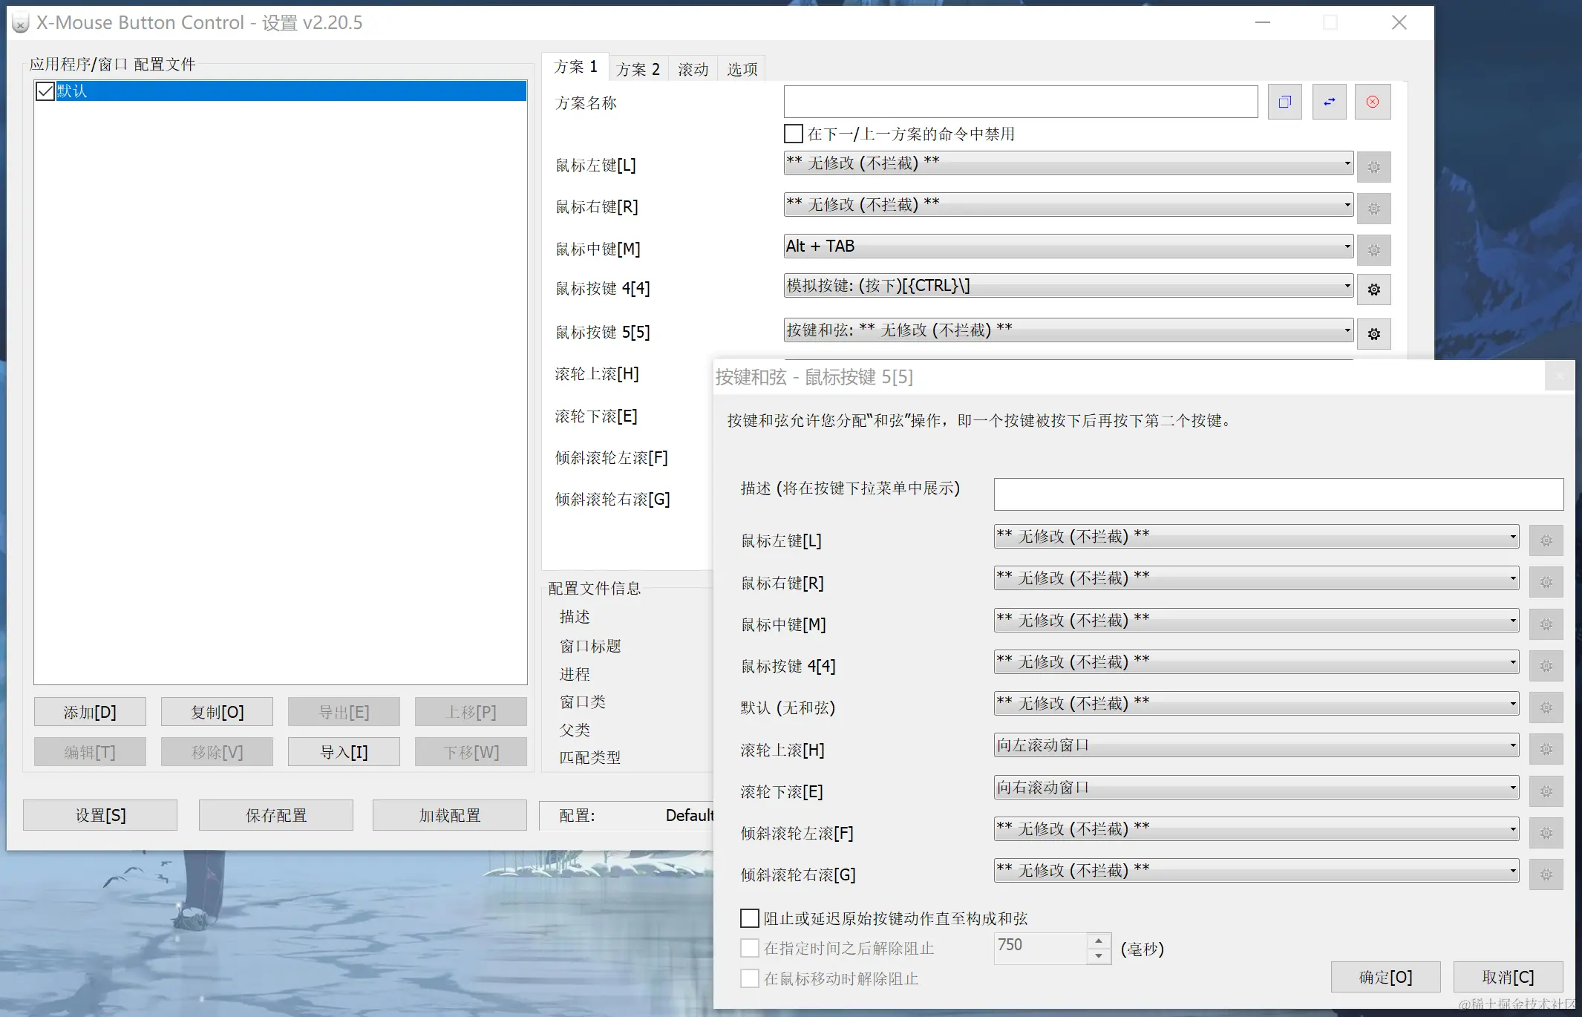Click gear icon next to Alt + TAB action

[x=1374, y=250]
